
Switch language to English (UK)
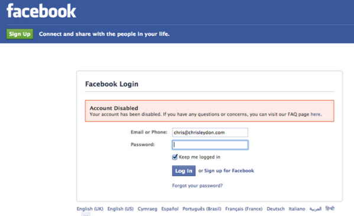[x=90, y=209]
